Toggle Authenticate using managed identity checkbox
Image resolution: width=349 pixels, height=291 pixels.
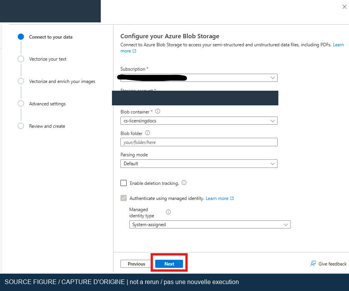(124, 198)
